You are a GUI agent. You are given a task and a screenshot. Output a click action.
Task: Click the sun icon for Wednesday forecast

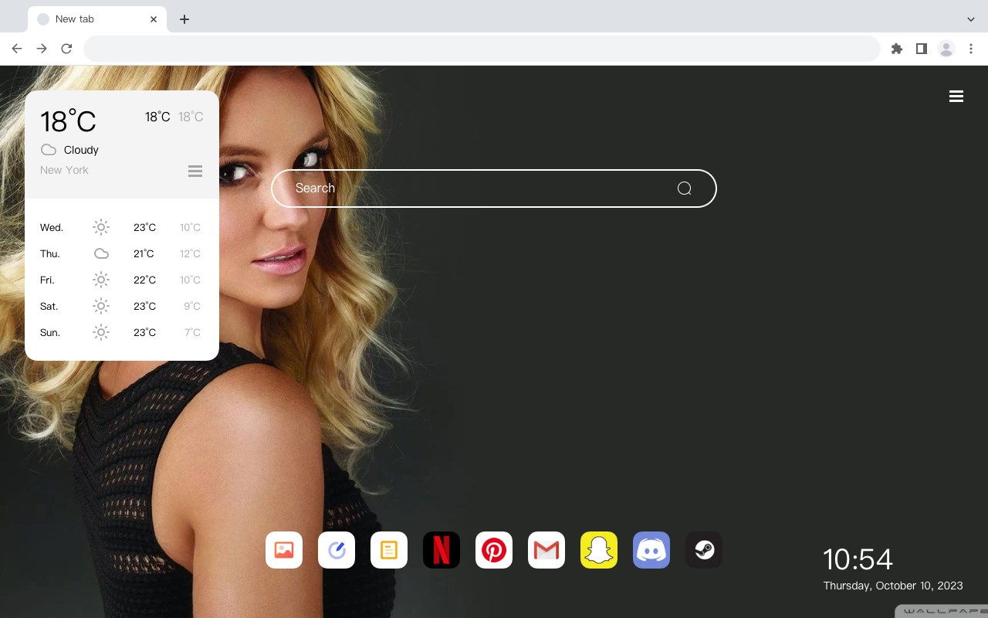pos(101,227)
